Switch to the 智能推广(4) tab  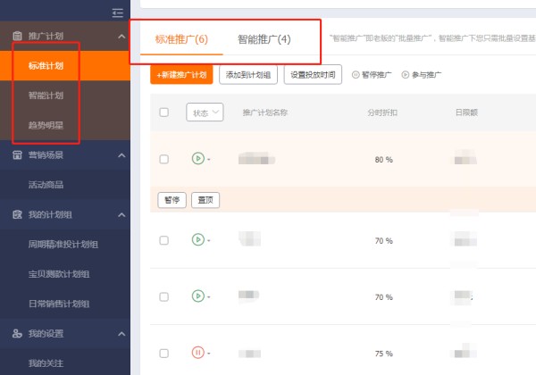(x=264, y=39)
